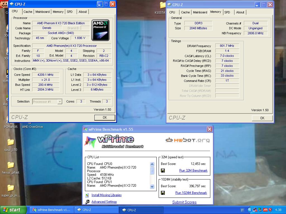Click save icon for 32M speed test

(163, 171)
